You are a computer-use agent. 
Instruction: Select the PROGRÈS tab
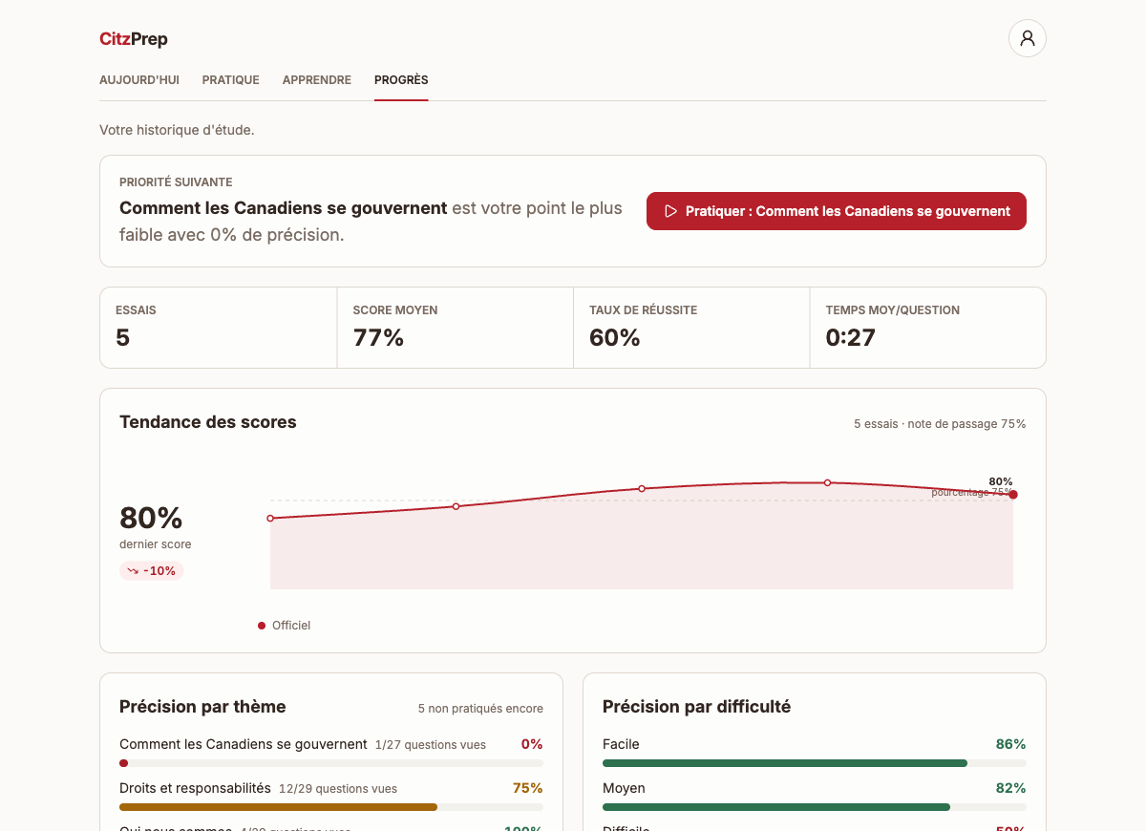[x=401, y=80]
